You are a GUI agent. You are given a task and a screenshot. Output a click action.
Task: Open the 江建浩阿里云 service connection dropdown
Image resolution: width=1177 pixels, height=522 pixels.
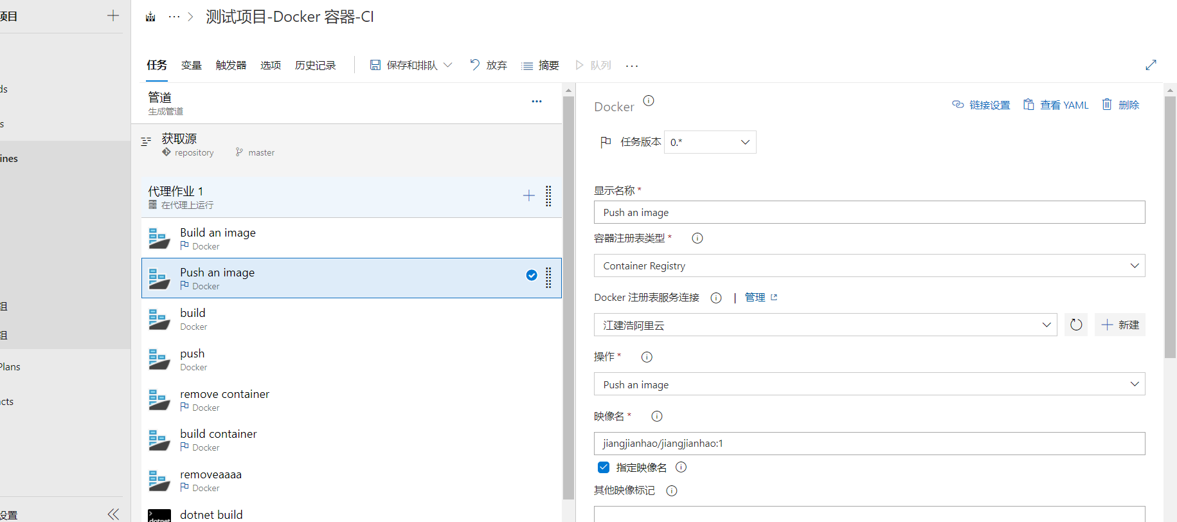point(825,325)
